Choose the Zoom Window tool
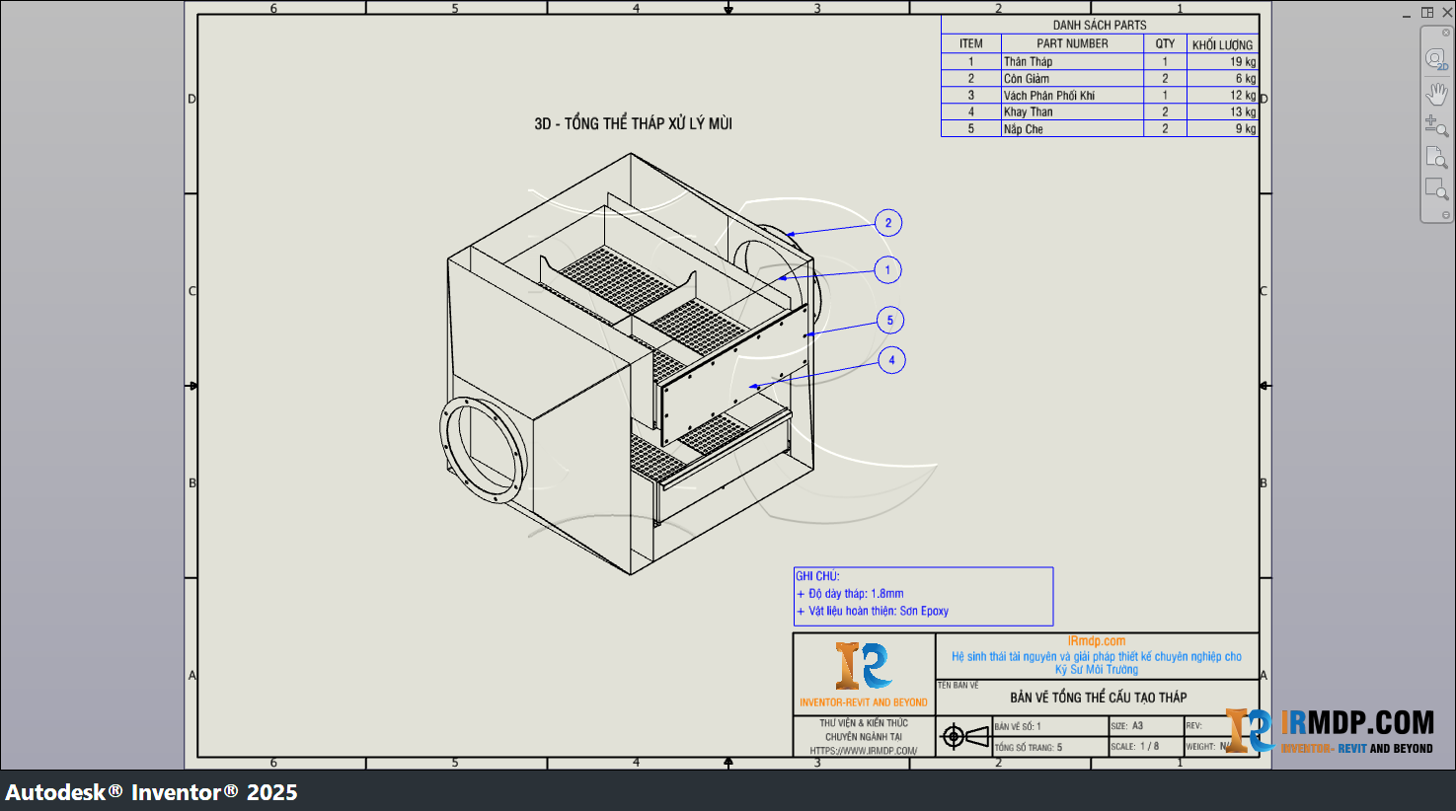This screenshot has height=811, width=1456. (x=1436, y=188)
